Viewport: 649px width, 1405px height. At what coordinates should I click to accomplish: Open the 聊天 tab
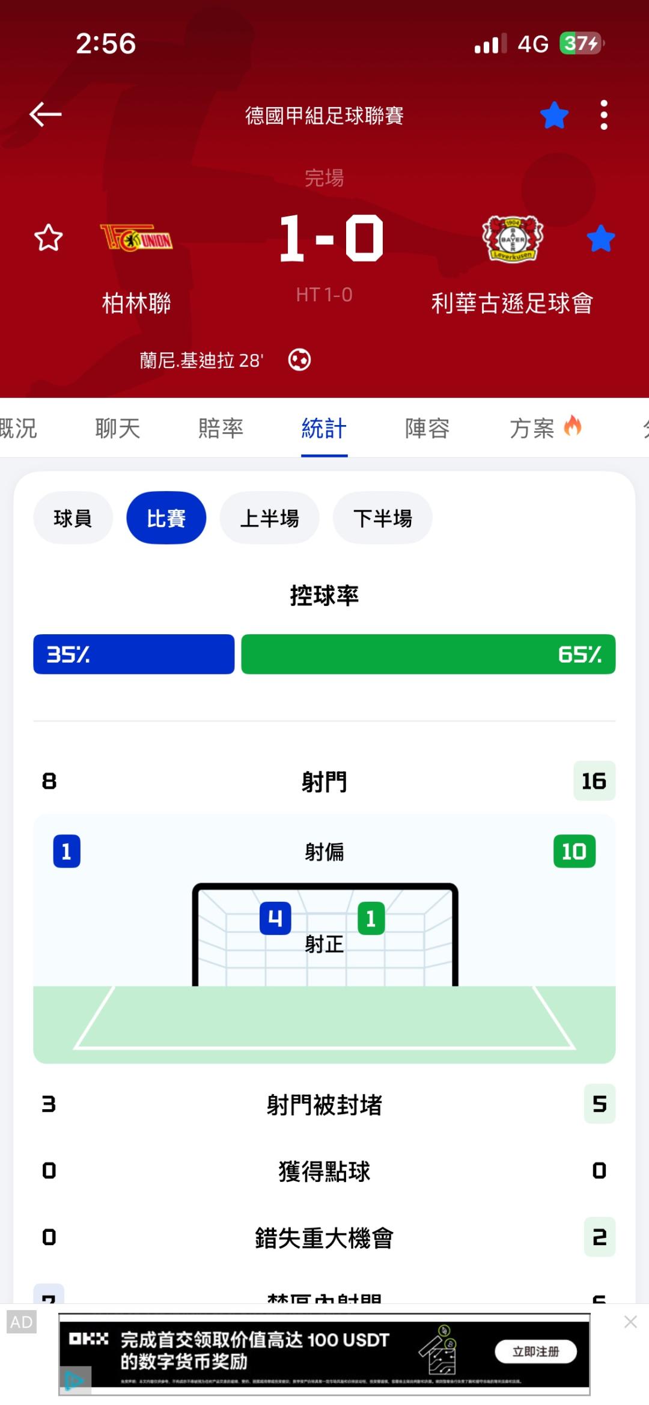tap(118, 429)
